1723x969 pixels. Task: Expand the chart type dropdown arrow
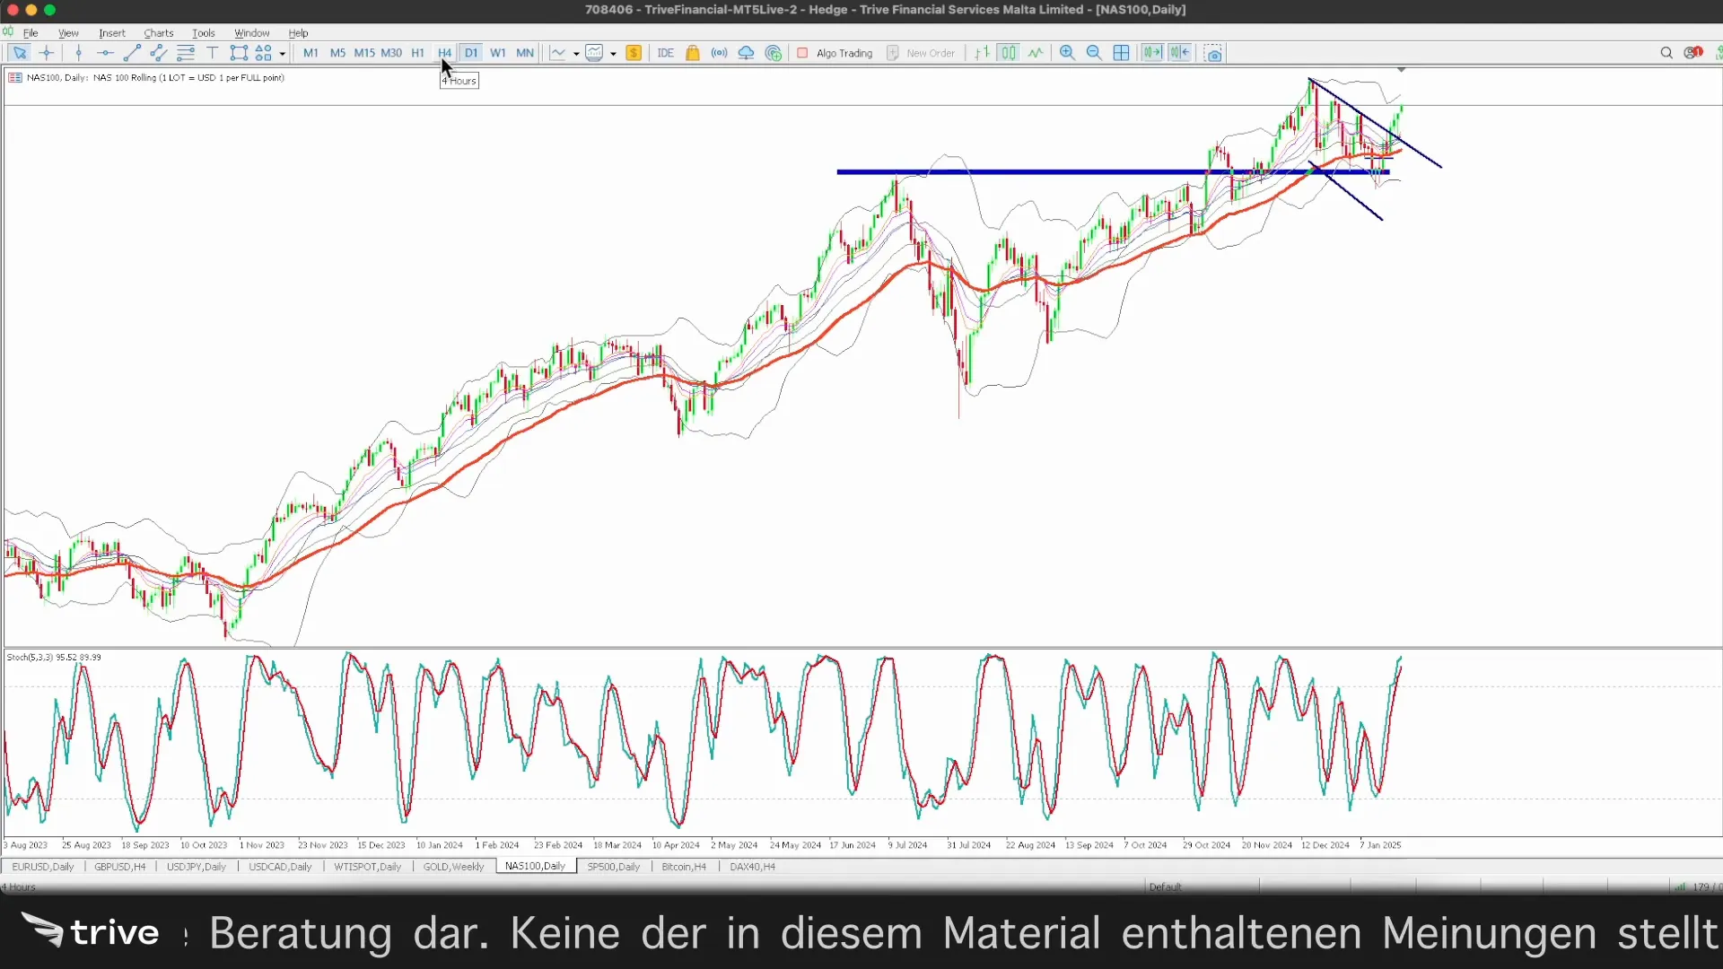[x=576, y=54]
